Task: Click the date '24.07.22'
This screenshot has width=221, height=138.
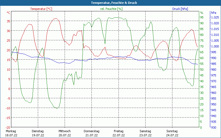Action: (172, 135)
